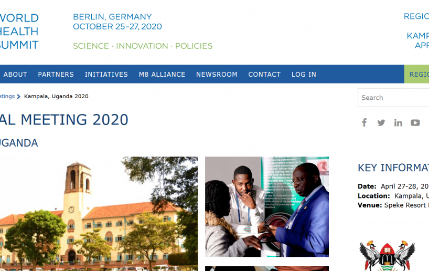Click into the Search input field
The width and height of the screenshot is (429, 271).
(393, 98)
